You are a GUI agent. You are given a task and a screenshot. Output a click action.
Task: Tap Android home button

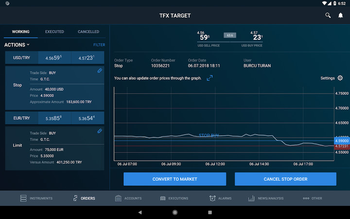click(175, 212)
